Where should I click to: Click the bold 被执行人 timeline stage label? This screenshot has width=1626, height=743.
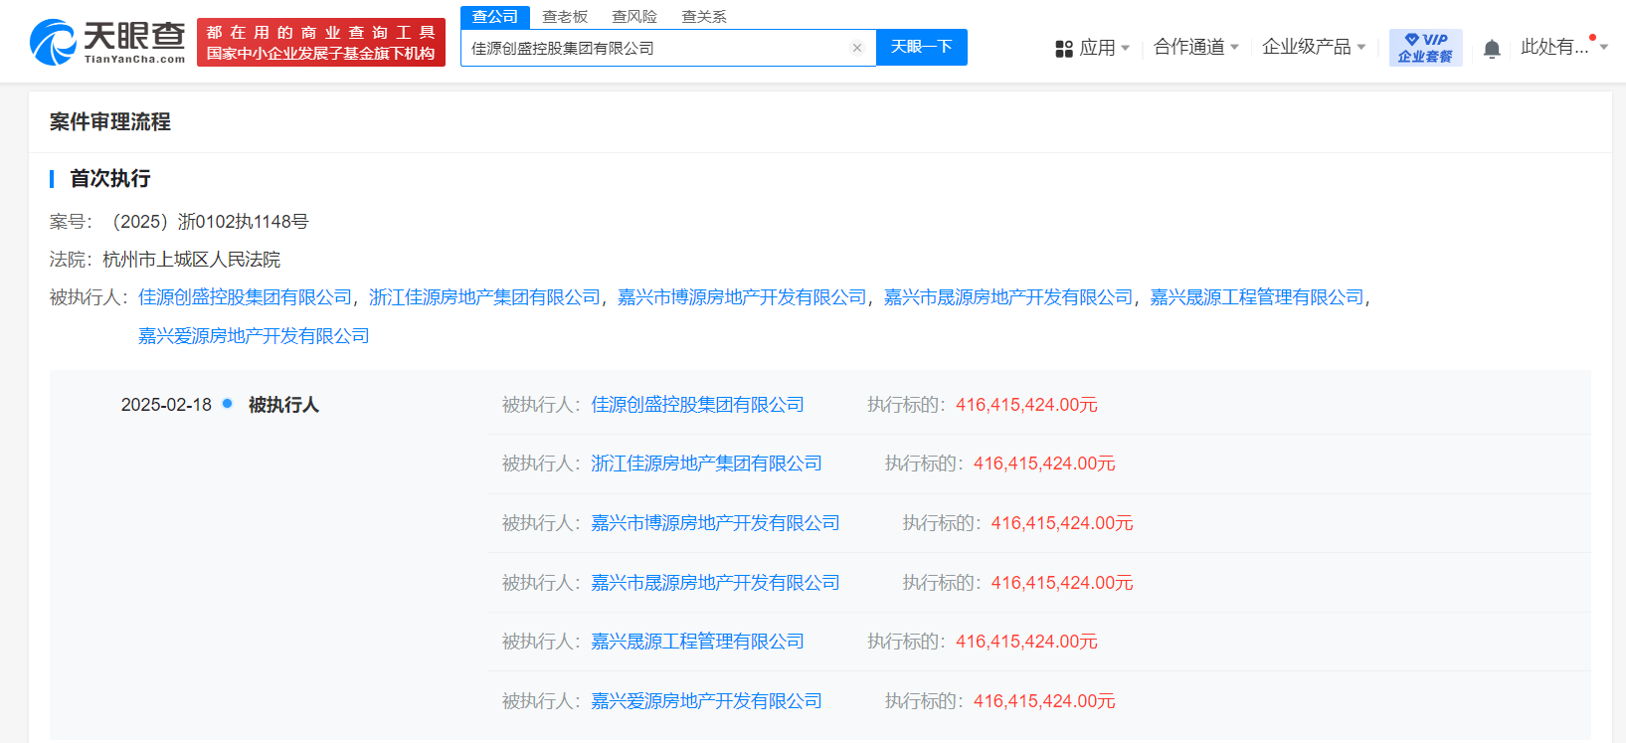(x=283, y=405)
